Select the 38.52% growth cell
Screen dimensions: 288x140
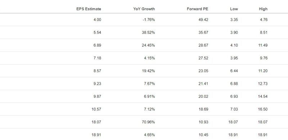[x=148, y=32]
